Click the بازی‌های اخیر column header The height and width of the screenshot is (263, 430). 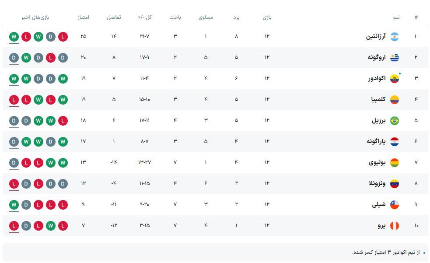(x=35, y=18)
